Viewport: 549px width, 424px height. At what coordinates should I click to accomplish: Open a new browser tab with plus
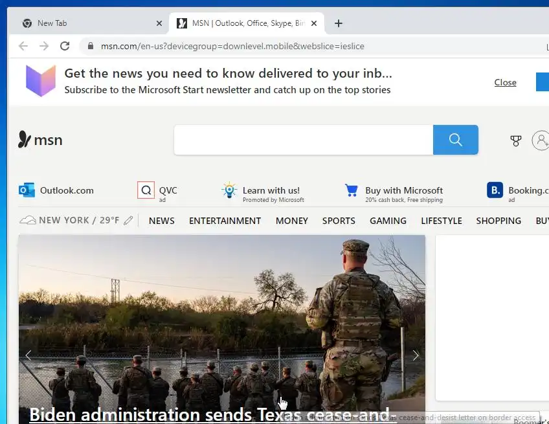pyautogui.click(x=338, y=23)
